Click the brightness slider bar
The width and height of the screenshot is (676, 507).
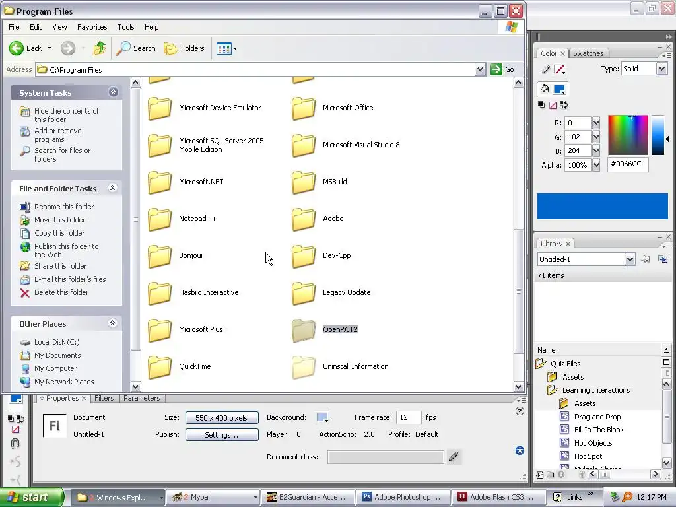(658, 135)
